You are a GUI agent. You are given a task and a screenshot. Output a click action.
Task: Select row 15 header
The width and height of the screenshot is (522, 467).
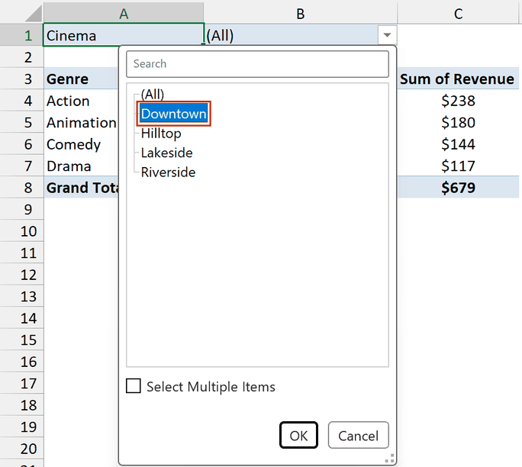tap(21, 340)
